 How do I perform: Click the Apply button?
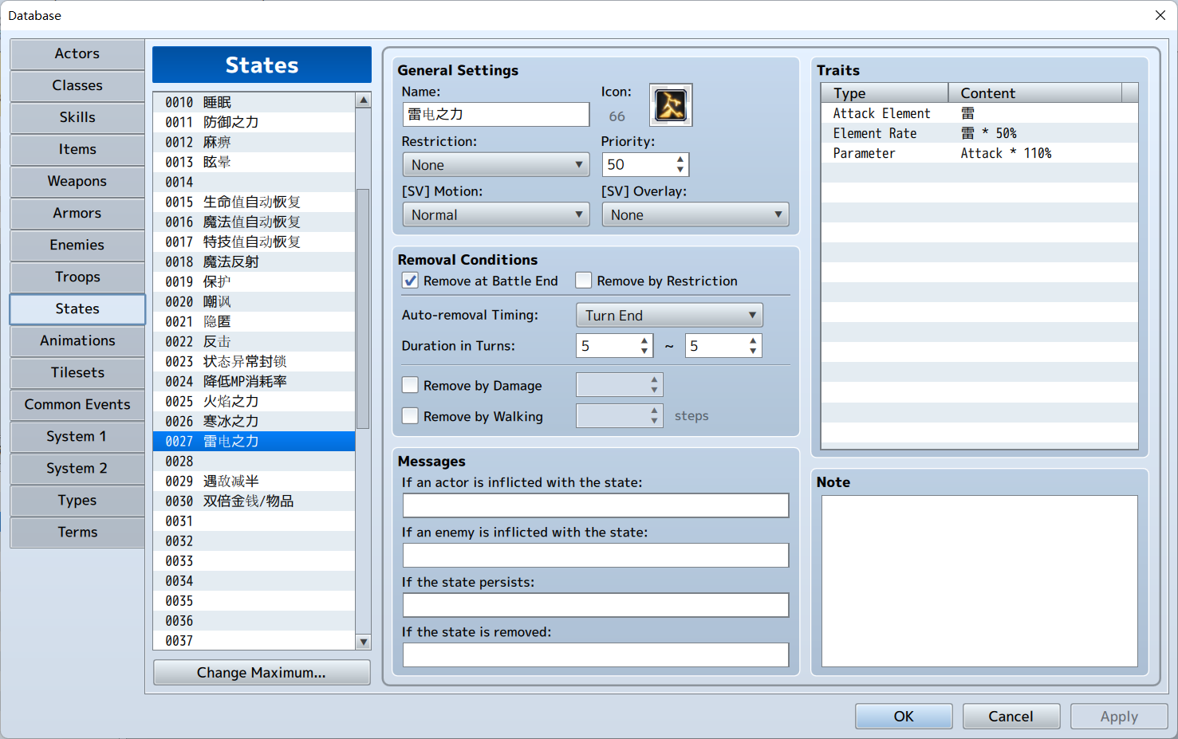[x=1119, y=716]
